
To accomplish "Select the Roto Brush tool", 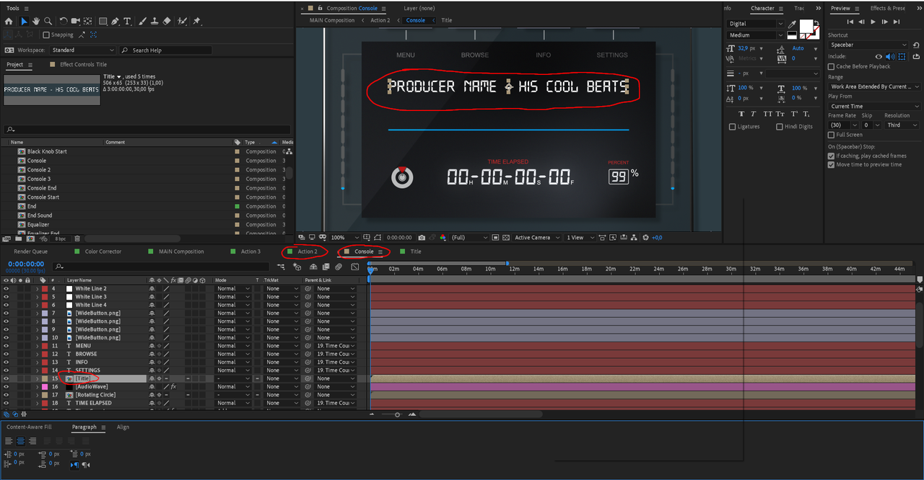I will [182, 22].
